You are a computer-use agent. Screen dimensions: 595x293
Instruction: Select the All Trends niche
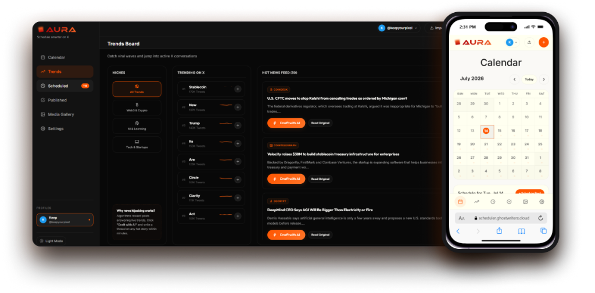(137, 89)
